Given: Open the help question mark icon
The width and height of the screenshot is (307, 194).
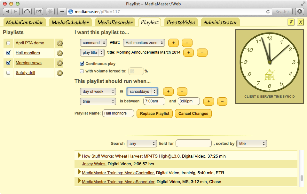Looking at the screenshot, I should [x=291, y=22].
